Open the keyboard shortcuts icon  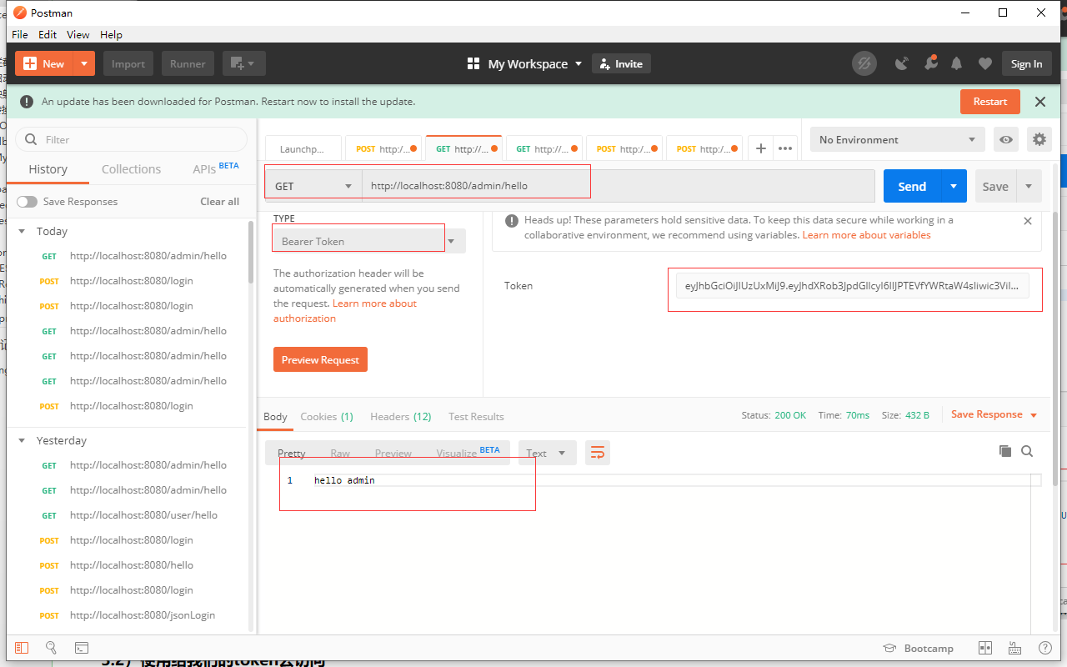[x=1014, y=648]
